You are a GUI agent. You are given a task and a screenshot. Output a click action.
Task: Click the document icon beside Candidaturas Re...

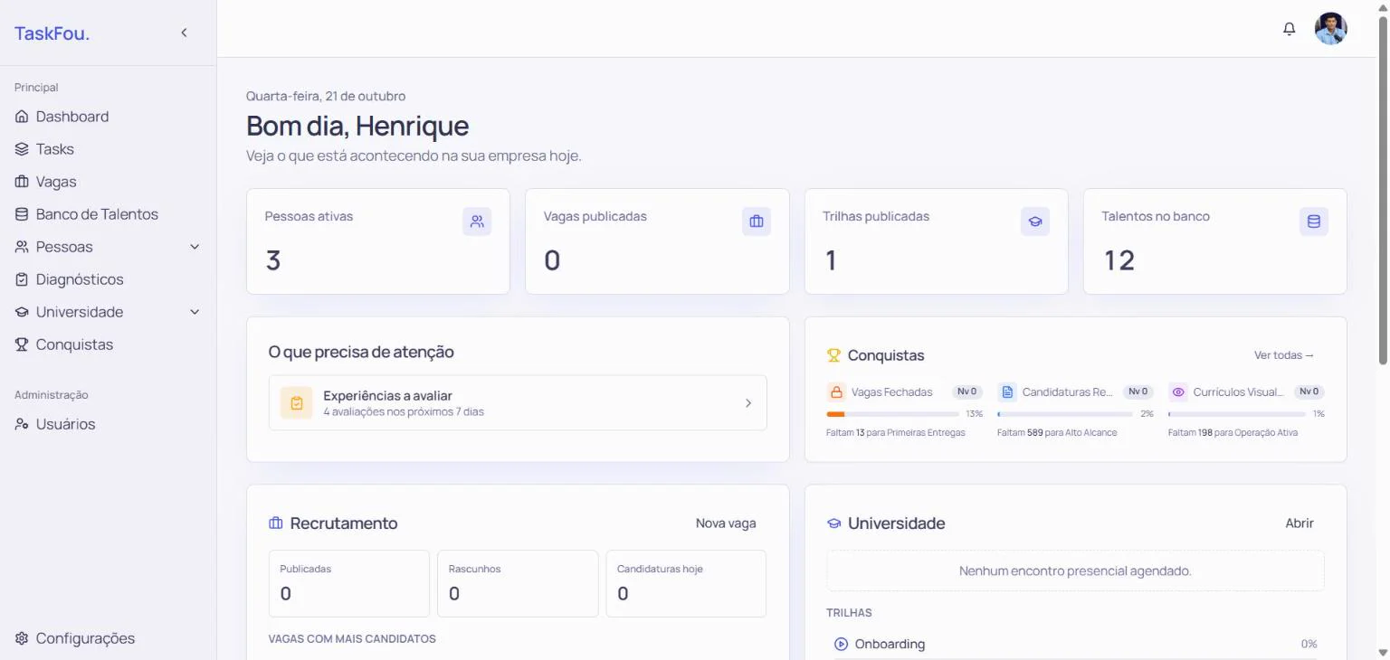click(x=1007, y=392)
